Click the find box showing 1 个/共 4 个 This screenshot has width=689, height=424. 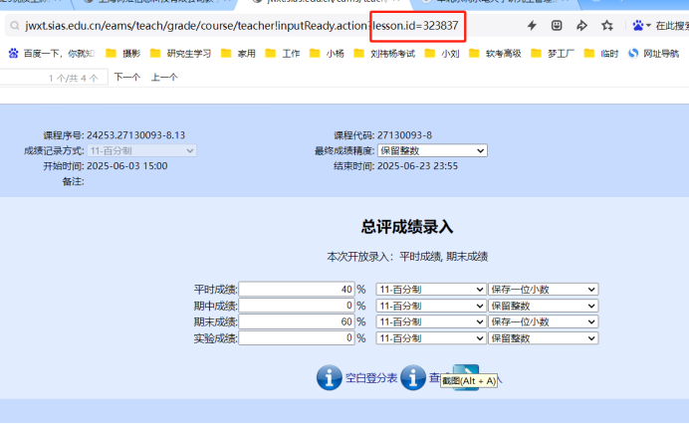click(x=54, y=78)
